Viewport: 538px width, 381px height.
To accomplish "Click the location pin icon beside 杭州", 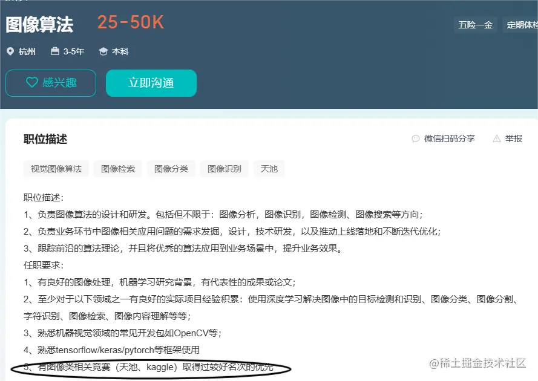I will [10, 51].
